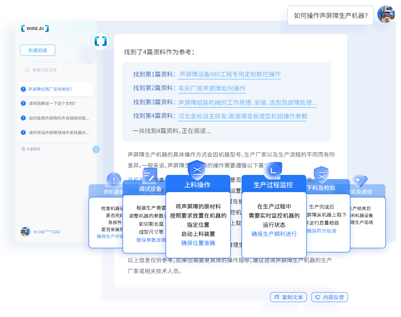Open reference link 声屏障设备980工程专用定制数控操作
This screenshot has width=401, height=317.
[x=229, y=74]
